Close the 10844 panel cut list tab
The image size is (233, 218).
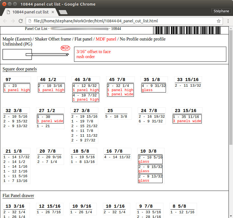pyautogui.click(x=53, y=12)
